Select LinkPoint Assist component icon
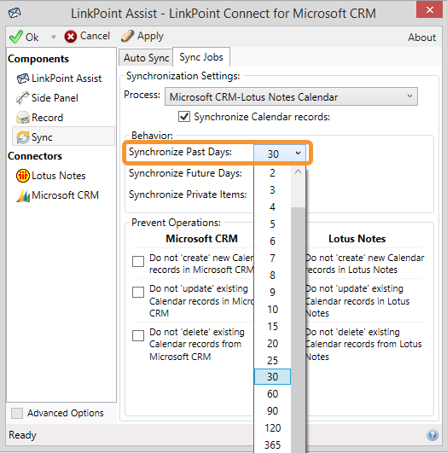The width and height of the screenshot is (447, 453). tap(23, 78)
